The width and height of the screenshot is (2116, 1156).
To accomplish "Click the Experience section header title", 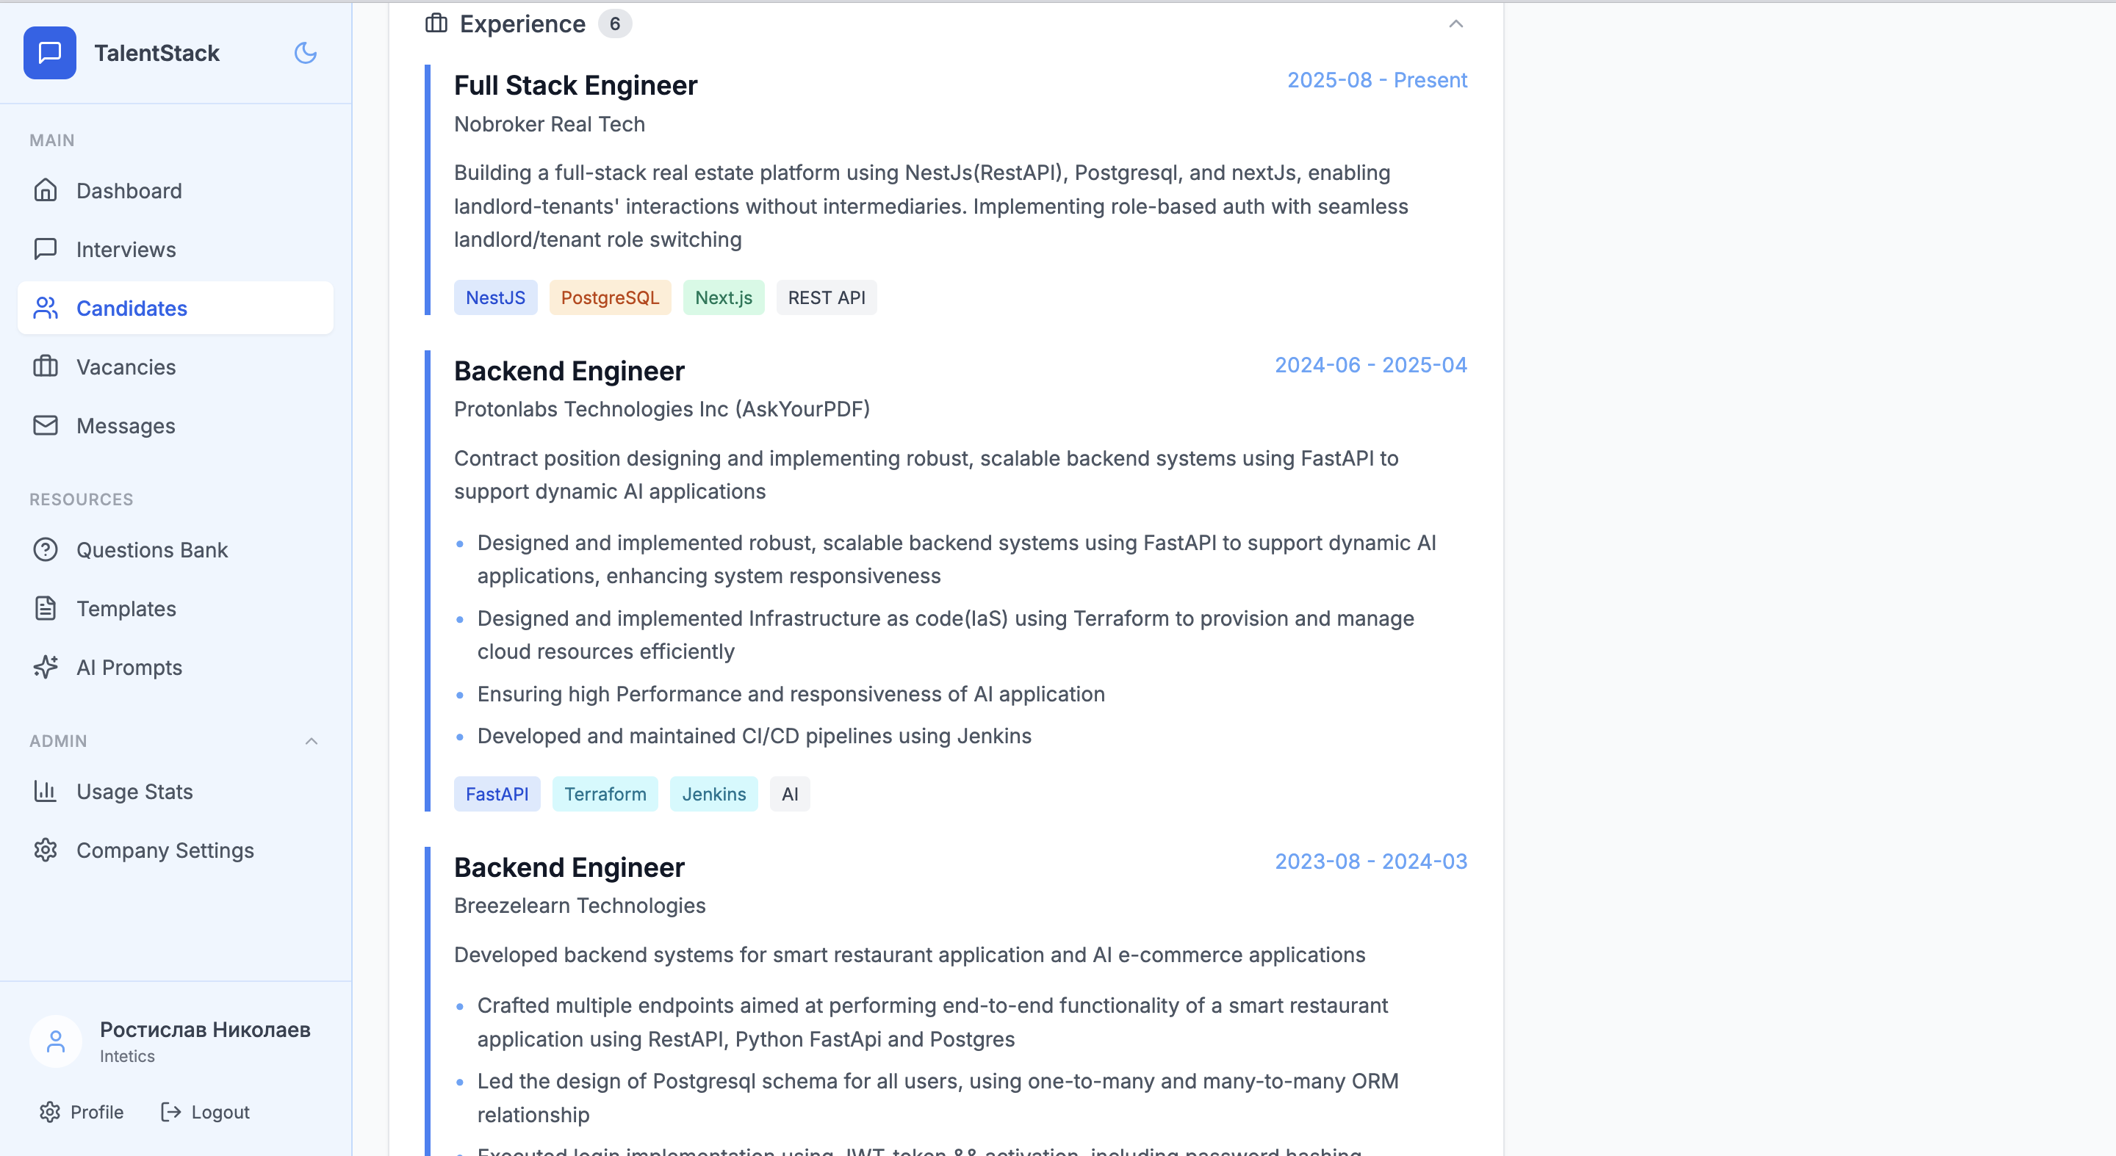I will [x=522, y=25].
